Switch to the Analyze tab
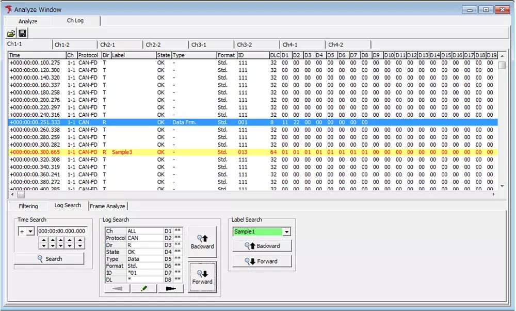Viewport: 516px width, 311px height. [x=28, y=21]
